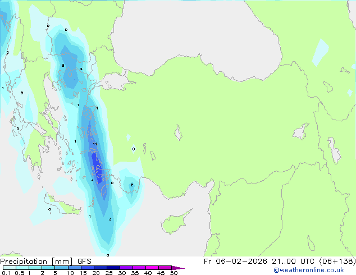Viewport: 356px width, 275px height.
Task: Click the 0.1–0.5 mm palest cyan legend swatch
Action: coord(10,268)
